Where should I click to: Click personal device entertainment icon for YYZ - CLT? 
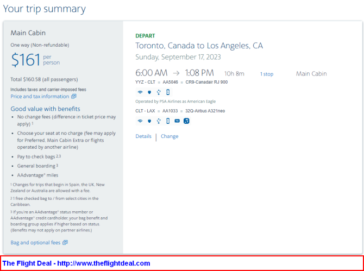point(168,92)
